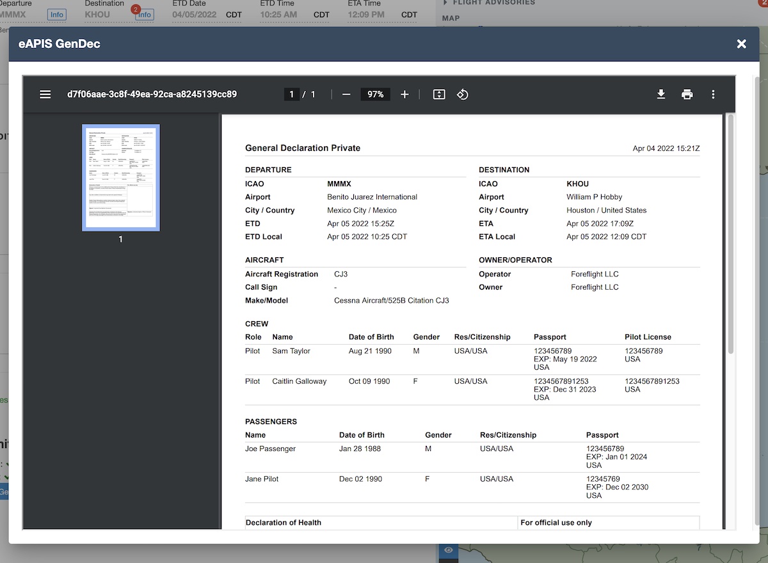Toggle the PDF sidebar hamburger menu
768x563 pixels.
coord(45,94)
